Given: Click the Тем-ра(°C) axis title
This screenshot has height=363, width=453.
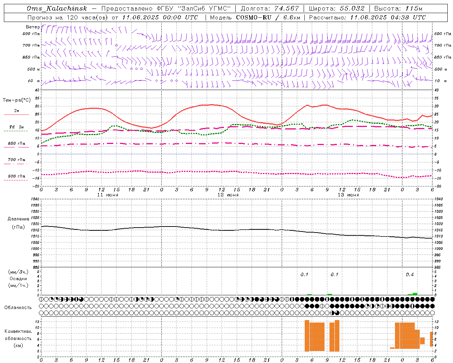Looking at the screenshot, I should tap(17, 100).
